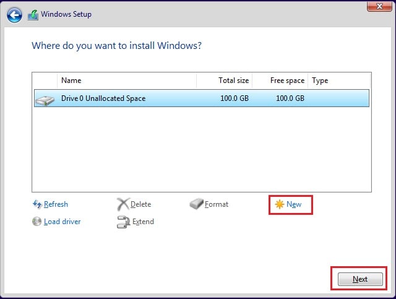Click the Refresh arrows icon
Image resolution: width=396 pixels, height=299 pixels.
(37, 204)
